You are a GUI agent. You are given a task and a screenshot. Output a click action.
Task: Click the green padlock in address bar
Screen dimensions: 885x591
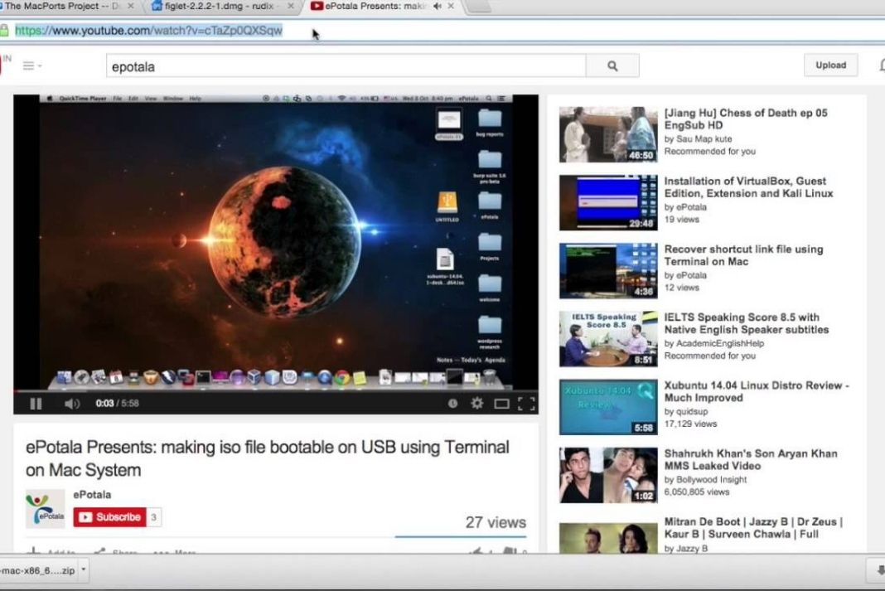pyautogui.click(x=4, y=31)
